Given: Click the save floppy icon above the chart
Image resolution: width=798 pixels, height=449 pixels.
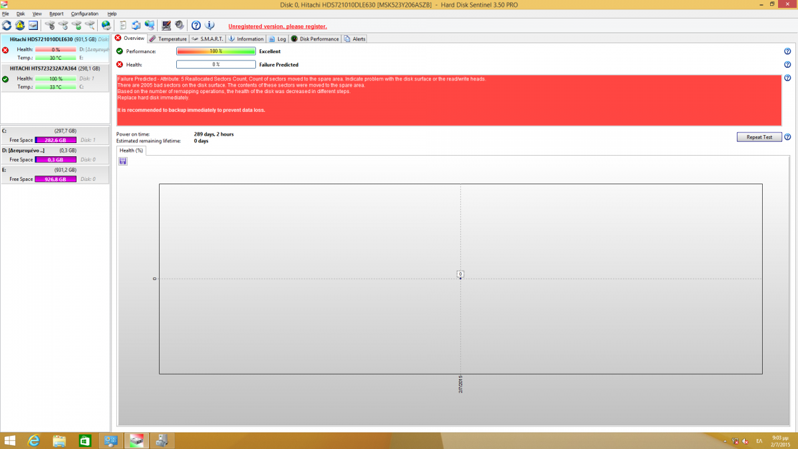Looking at the screenshot, I should [x=123, y=162].
